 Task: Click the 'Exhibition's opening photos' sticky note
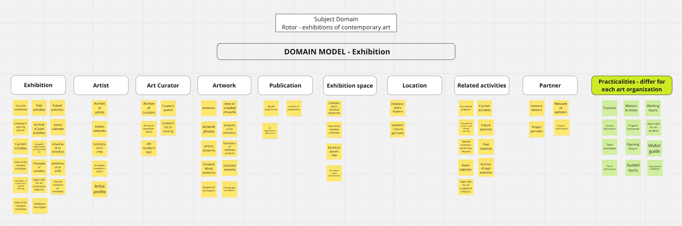pyautogui.click(x=21, y=127)
